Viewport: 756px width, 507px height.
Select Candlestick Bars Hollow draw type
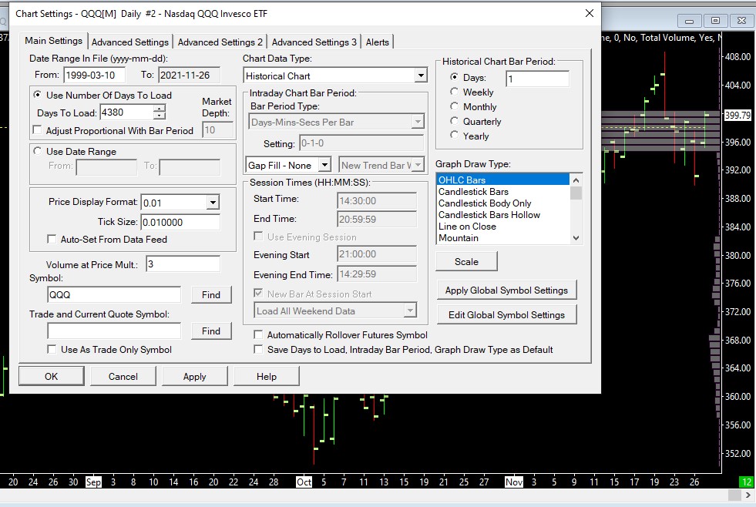tap(489, 215)
